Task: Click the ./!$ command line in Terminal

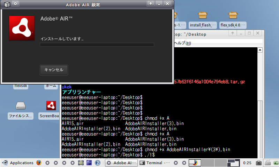Action: tap(108, 155)
